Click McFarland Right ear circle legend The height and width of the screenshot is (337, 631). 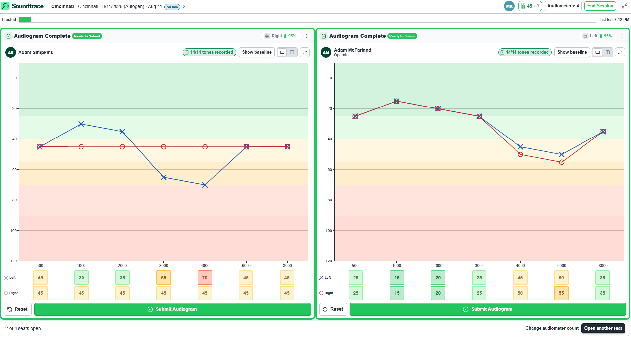pos(326,293)
